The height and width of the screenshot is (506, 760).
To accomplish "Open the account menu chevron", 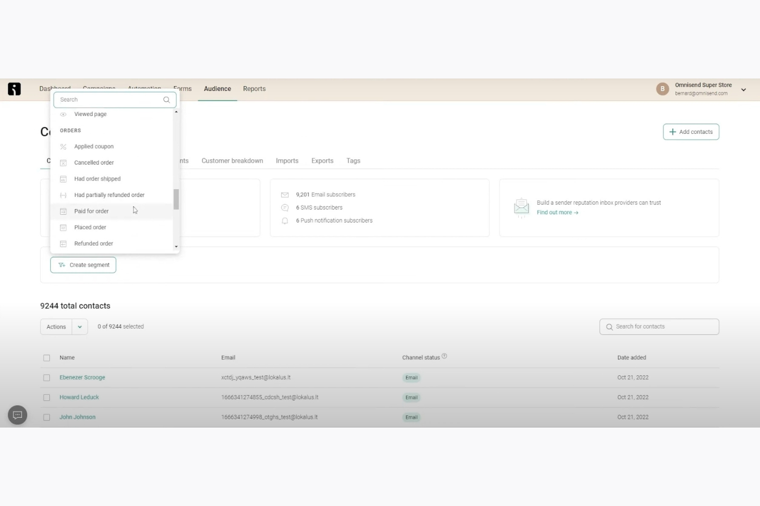I will (743, 89).
